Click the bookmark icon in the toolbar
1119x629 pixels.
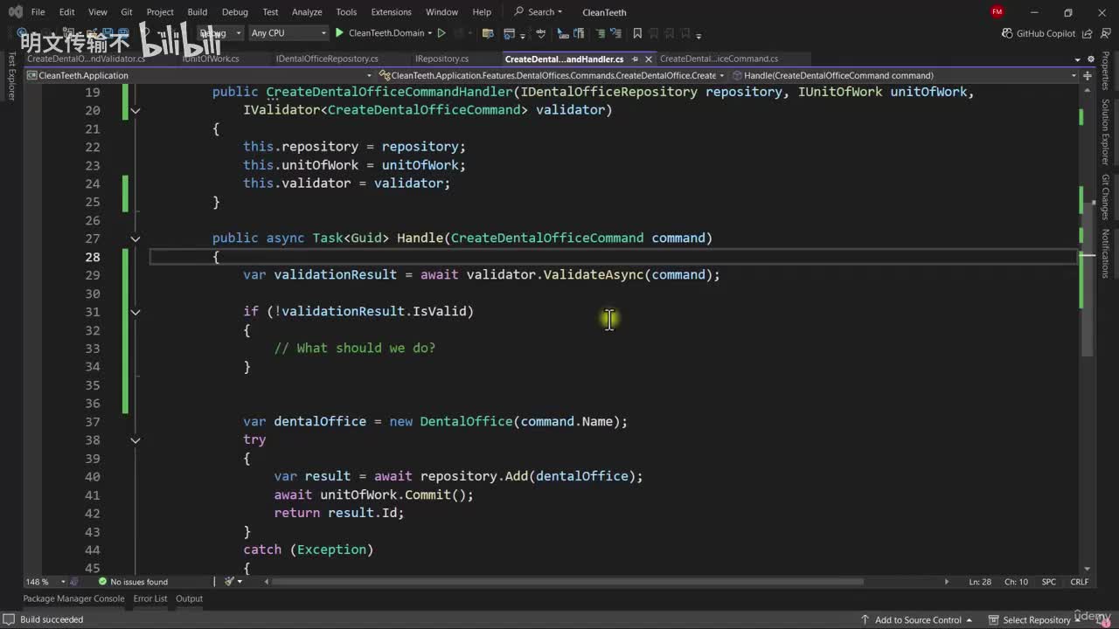(637, 33)
